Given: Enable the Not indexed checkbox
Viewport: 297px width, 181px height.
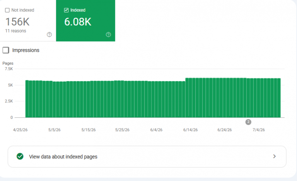Looking at the screenshot, I should pyautogui.click(x=7, y=10).
